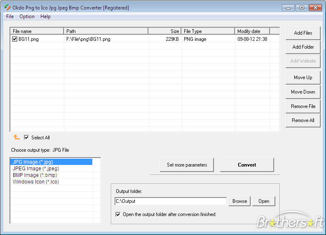Screen dimensions: 326x235
Task: Click the PNG image file type cell
Action: click(195, 39)
